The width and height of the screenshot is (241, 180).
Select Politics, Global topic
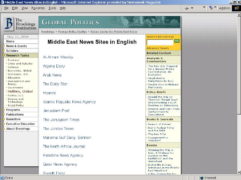(x=20, y=92)
